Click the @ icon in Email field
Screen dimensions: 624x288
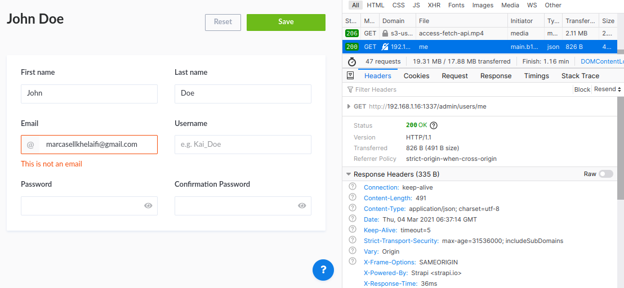point(30,145)
